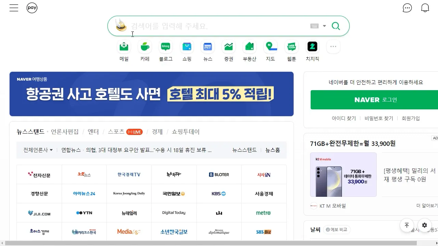The width and height of the screenshot is (438, 246).
Task: Open 국민일보 publisher logo
Action: [174, 194]
